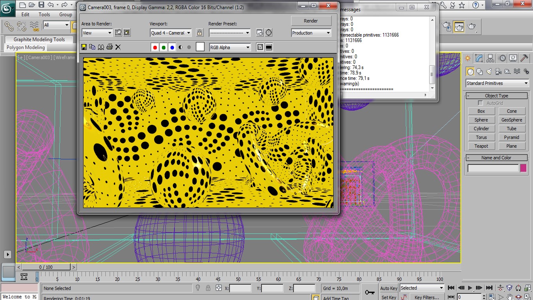Toggle the alpha channel display
Viewport: 533px width, 300px height.
click(181, 47)
